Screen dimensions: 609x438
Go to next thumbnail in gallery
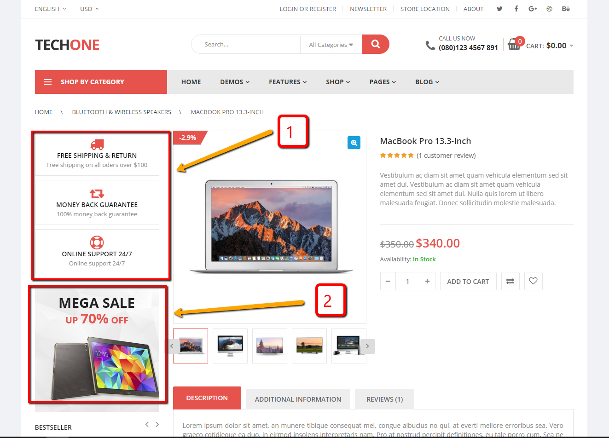tap(367, 346)
